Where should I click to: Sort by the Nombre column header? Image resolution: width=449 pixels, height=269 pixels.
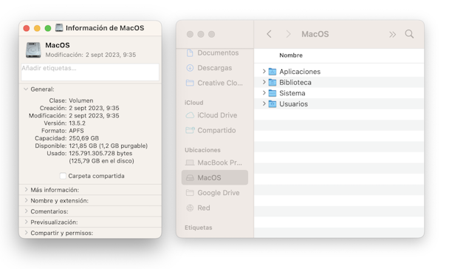pyautogui.click(x=291, y=55)
